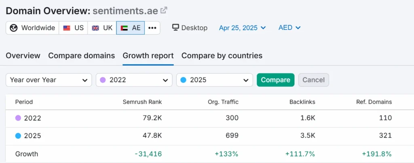Viewport: 414px width, 163px height.
Task: Click the -31,416 rank growth value
Action: [x=148, y=154]
